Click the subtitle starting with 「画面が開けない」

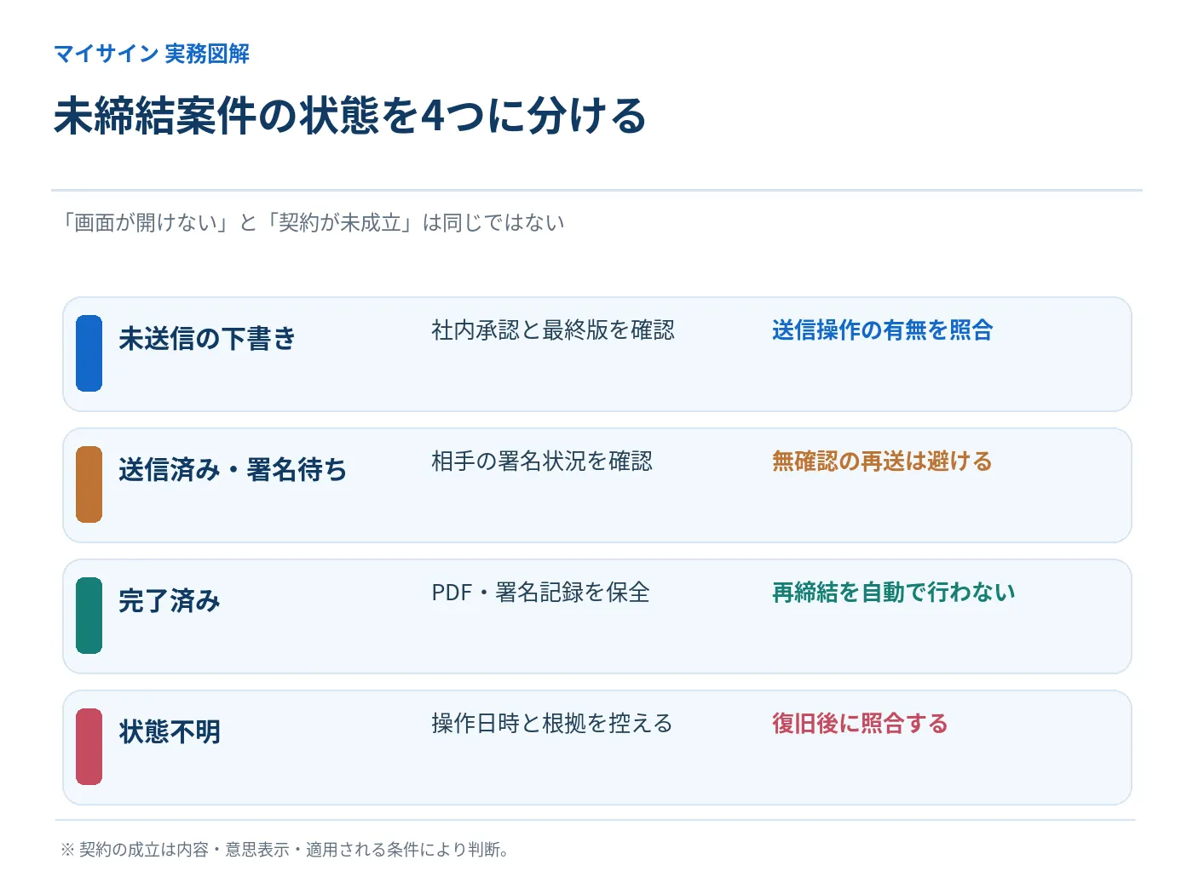[x=312, y=223]
